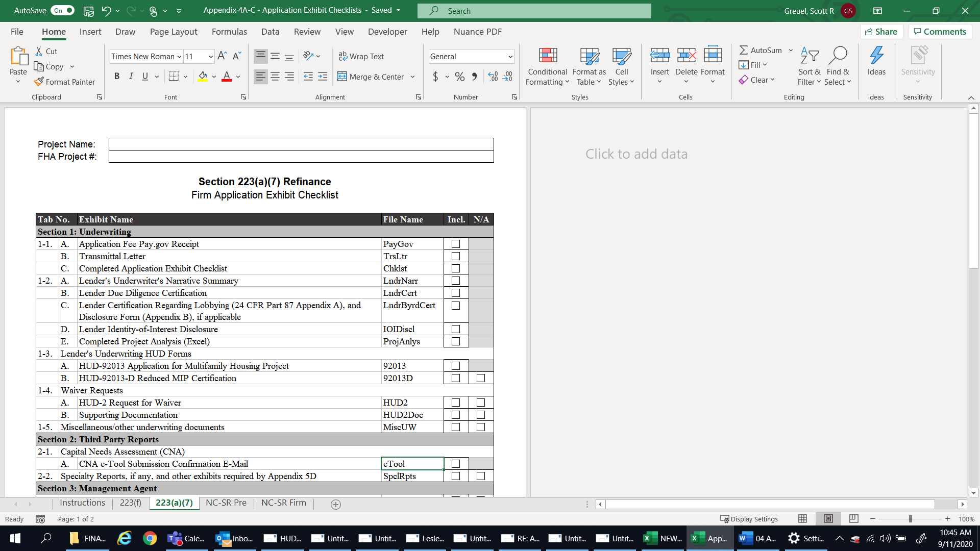
Task: Check Incl. box for PayGov Receipt
Action: [x=456, y=244]
